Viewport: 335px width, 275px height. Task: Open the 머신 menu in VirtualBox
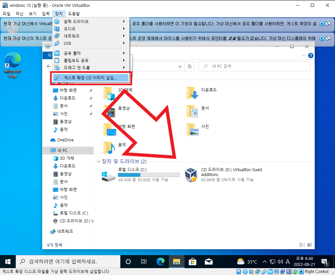pos(19,14)
